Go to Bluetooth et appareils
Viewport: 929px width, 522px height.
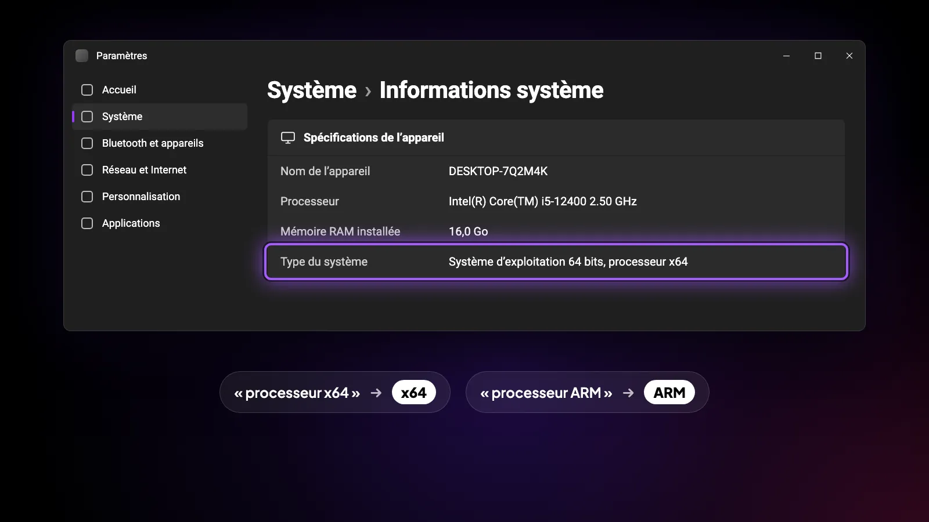pyautogui.click(x=160, y=143)
